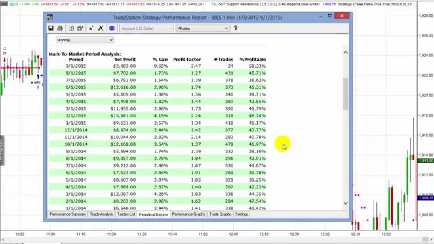Click the 8/1/2015 period cell
434x244 pixels.
(x=76, y=73)
